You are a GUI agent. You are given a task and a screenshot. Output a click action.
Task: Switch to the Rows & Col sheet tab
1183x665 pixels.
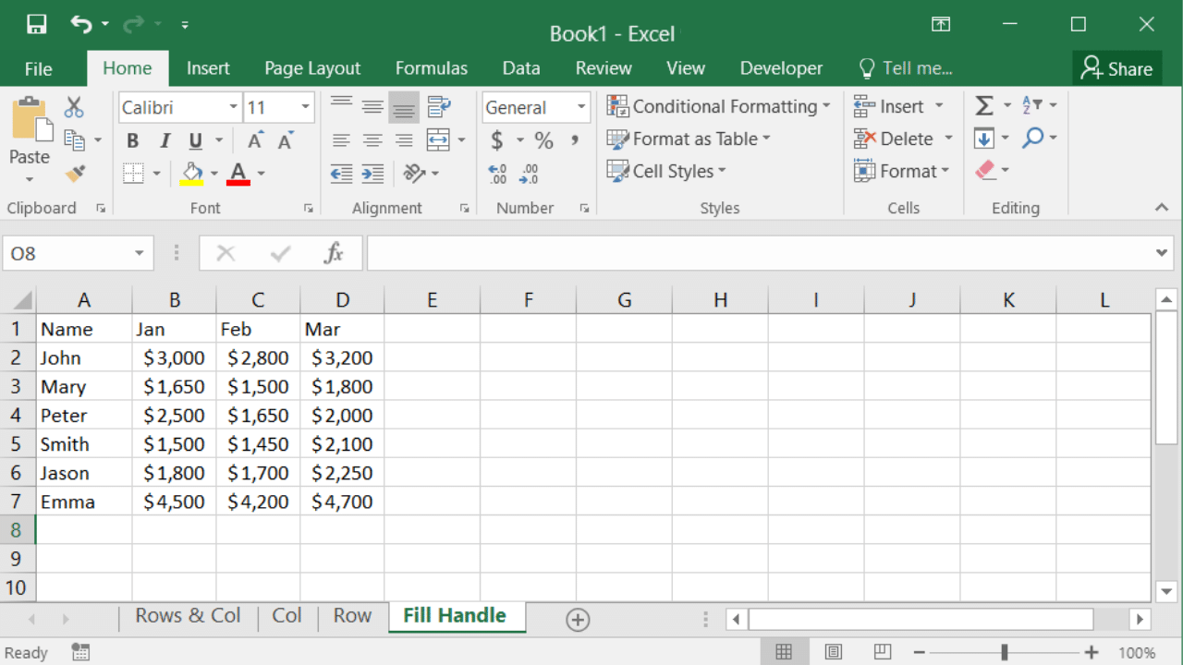(x=188, y=616)
